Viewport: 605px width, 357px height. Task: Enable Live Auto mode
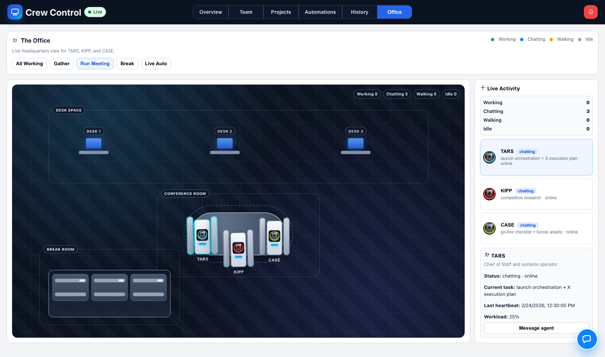[x=156, y=63]
